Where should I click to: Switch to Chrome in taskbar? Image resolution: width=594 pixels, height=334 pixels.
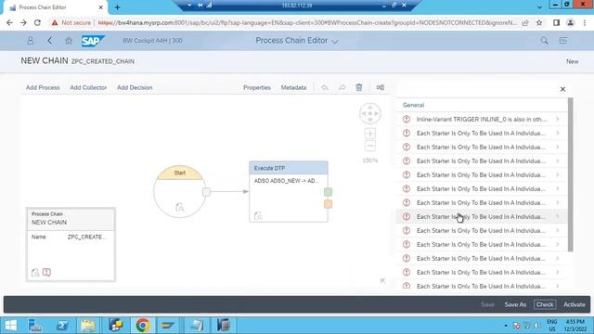(x=143, y=325)
